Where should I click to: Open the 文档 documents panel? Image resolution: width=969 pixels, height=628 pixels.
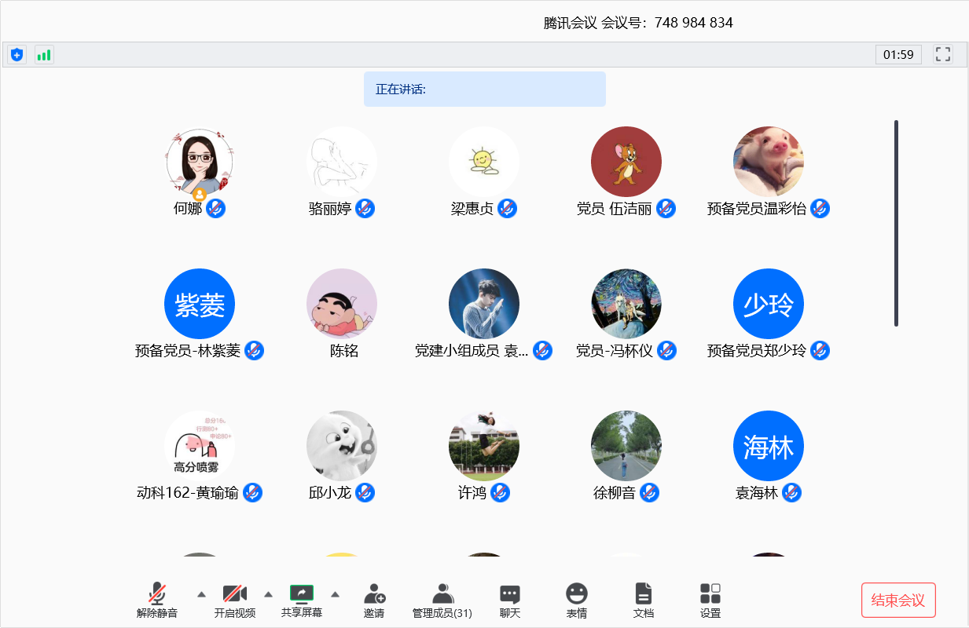[x=644, y=601]
